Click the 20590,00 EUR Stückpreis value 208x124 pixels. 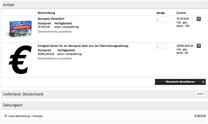tap(46, 54)
